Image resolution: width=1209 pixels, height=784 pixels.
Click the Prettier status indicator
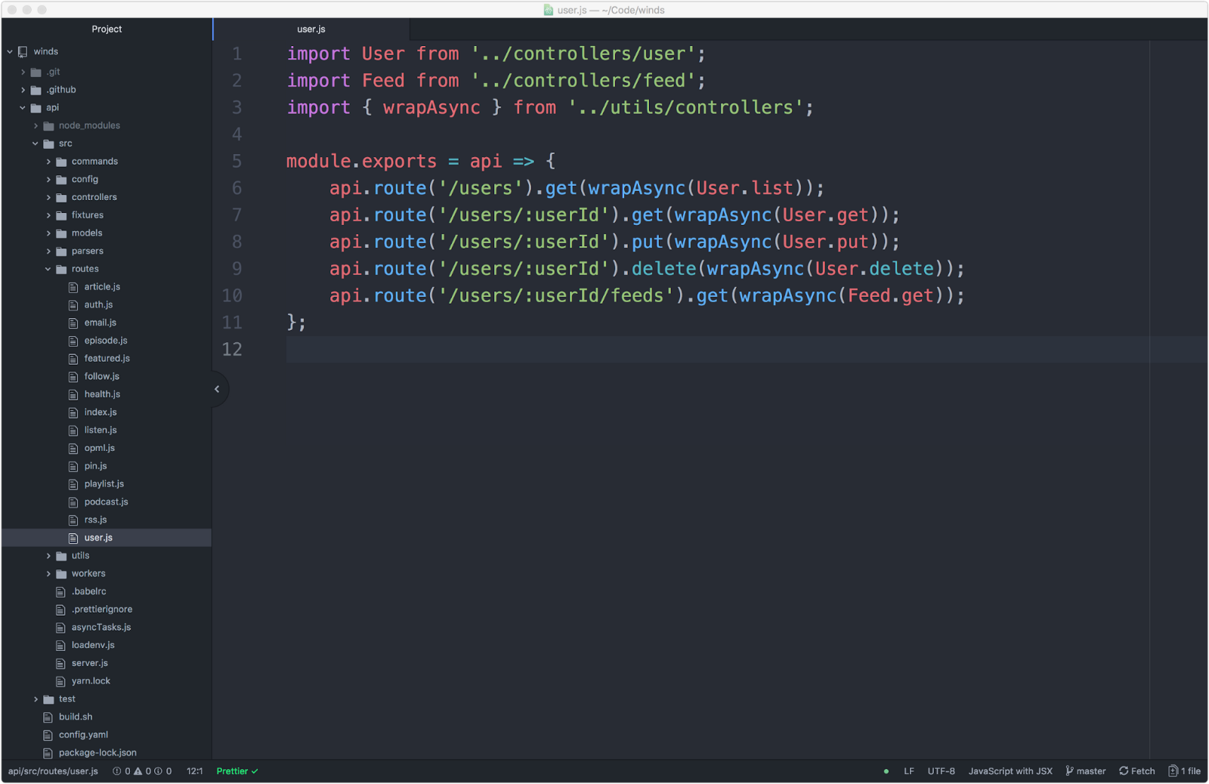[237, 771]
